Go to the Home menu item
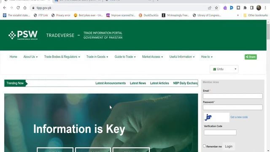The height and width of the screenshot is (152, 270). point(13,57)
